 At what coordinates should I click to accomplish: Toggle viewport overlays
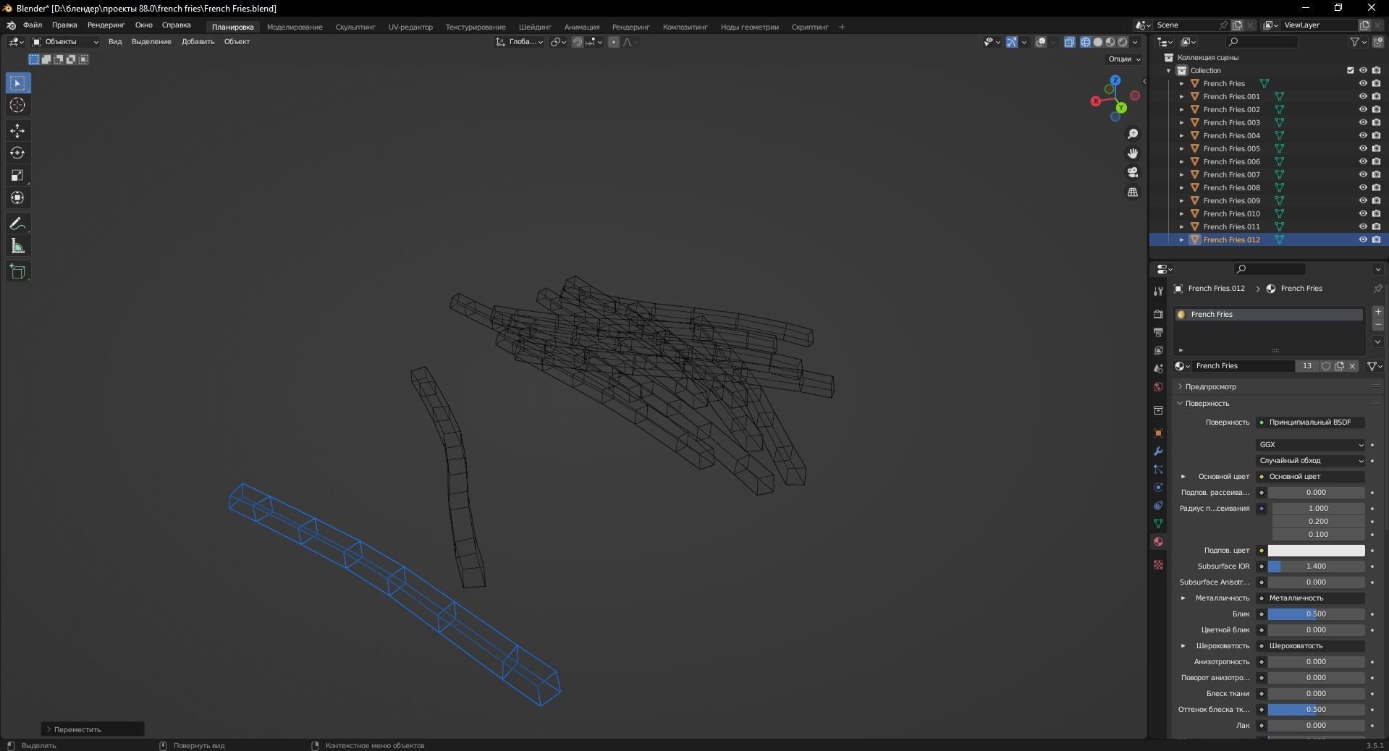pyautogui.click(x=1041, y=42)
